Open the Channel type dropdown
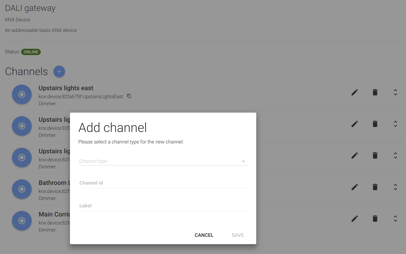Image resolution: width=406 pixels, height=254 pixels. coord(163,161)
